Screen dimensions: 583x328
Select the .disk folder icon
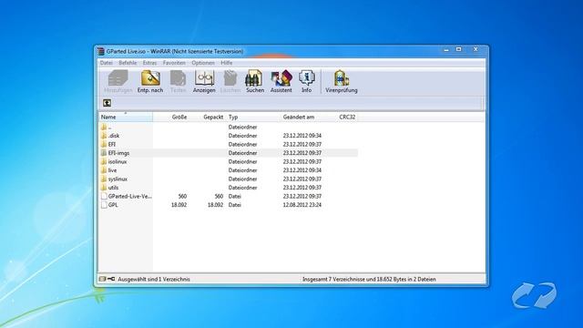point(104,136)
